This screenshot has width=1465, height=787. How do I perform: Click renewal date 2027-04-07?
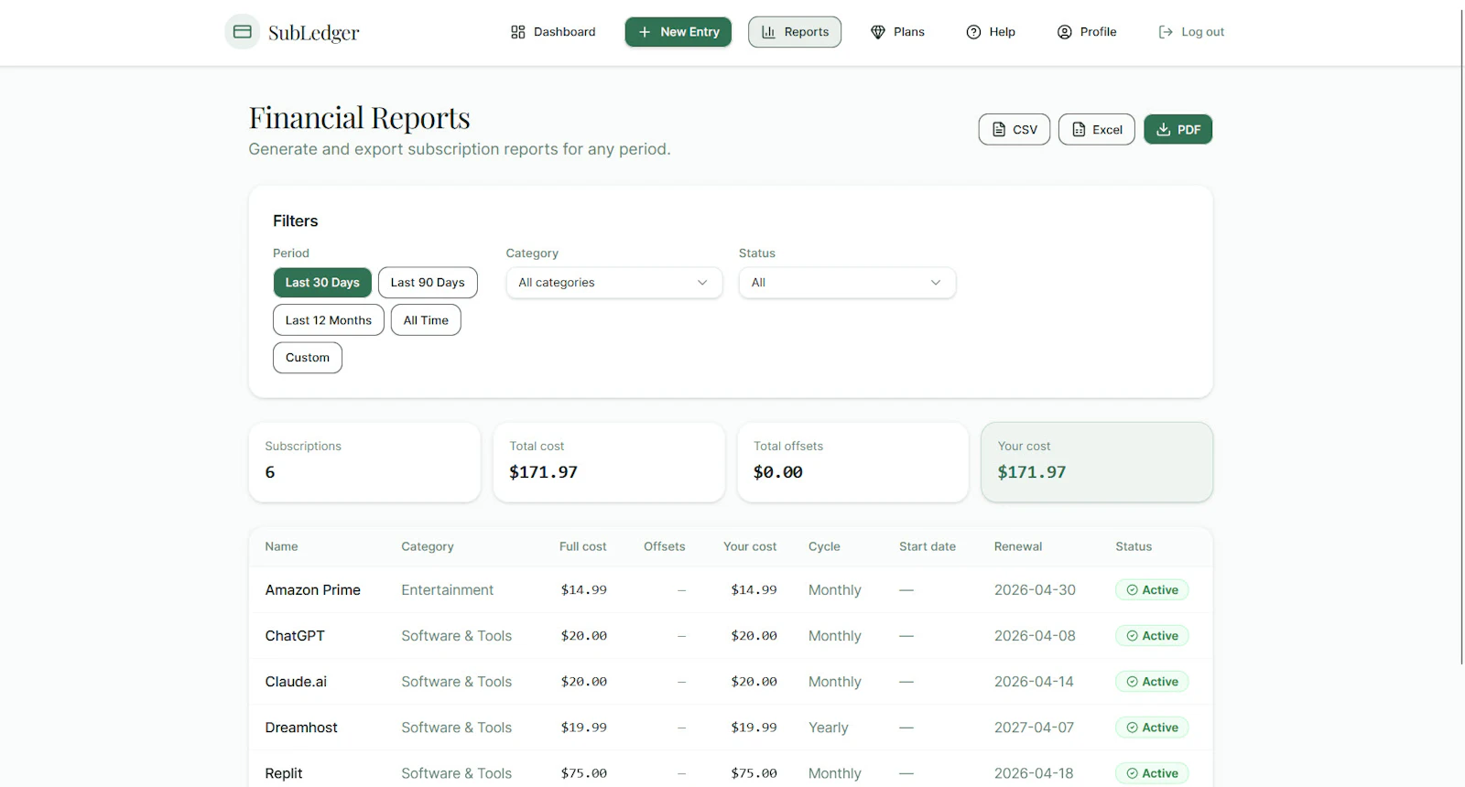pos(1034,728)
